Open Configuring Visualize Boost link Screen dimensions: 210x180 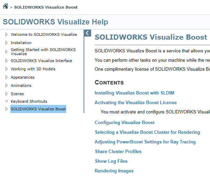tap(124, 122)
